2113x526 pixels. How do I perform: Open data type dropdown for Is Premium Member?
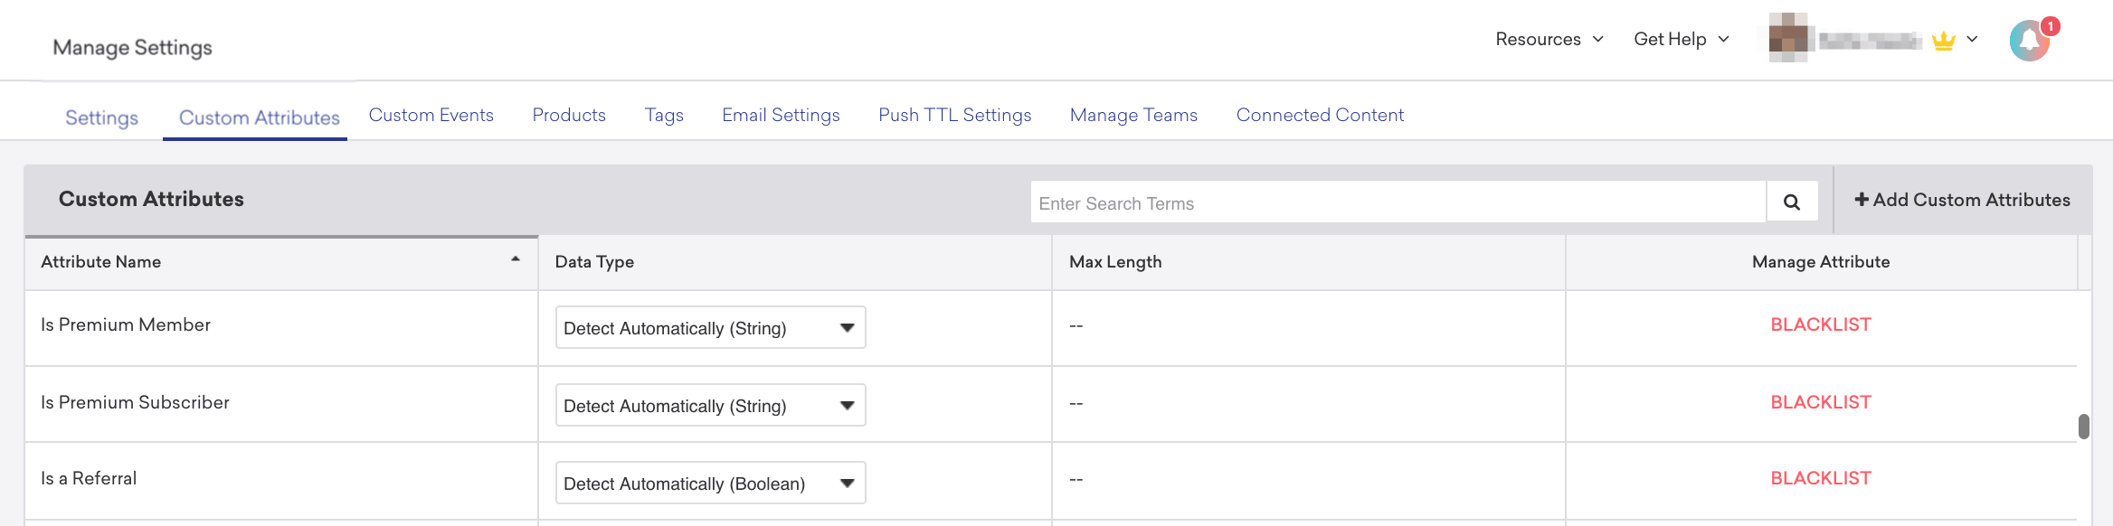point(710,328)
